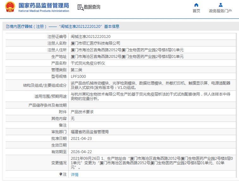Open 数据查询 label
Image resolution: width=239 pixels, height=181 pixels.
92,7
